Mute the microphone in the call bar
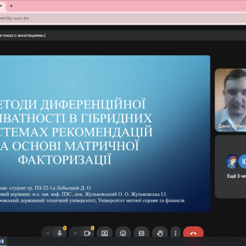Screen dimensions: 246x246 pos(60,233)
